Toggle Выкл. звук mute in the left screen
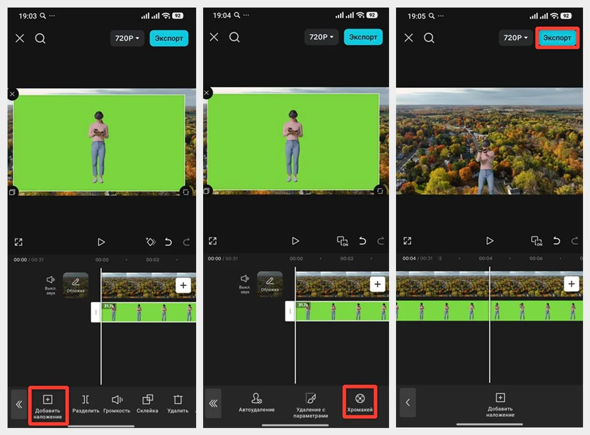This screenshot has width=590, height=435. (51, 284)
